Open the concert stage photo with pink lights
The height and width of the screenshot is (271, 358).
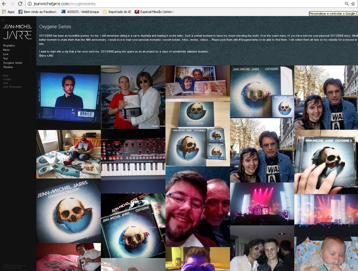[262, 204]
